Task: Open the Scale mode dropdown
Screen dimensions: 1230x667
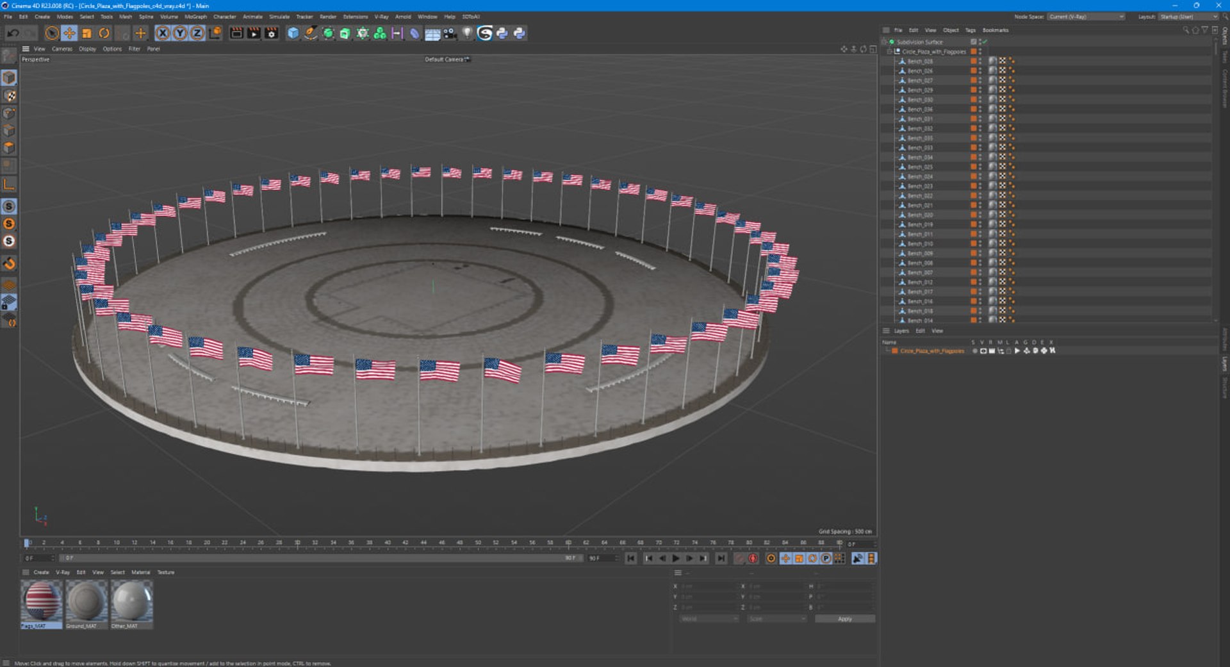Action: 776,619
